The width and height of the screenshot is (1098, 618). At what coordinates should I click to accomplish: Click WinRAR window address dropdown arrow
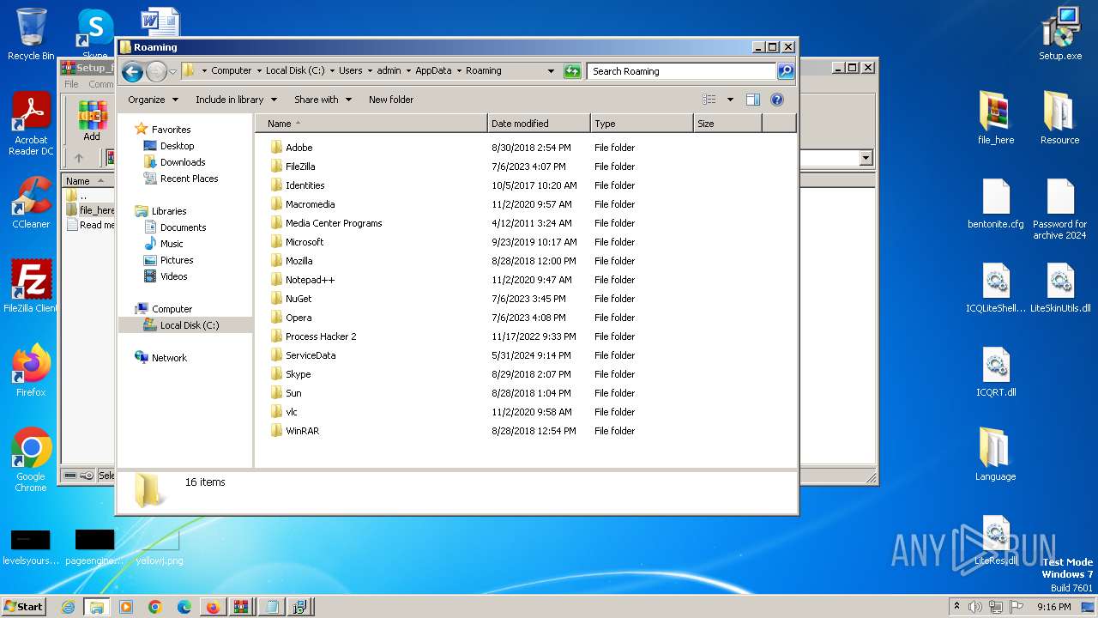pyautogui.click(x=866, y=158)
